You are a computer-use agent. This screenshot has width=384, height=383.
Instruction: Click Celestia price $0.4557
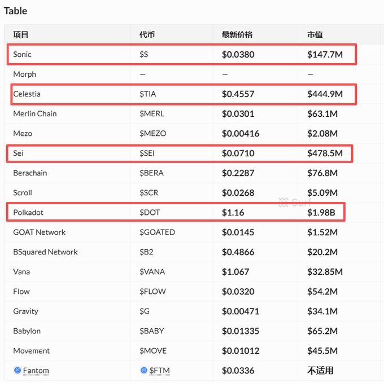(x=238, y=94)
